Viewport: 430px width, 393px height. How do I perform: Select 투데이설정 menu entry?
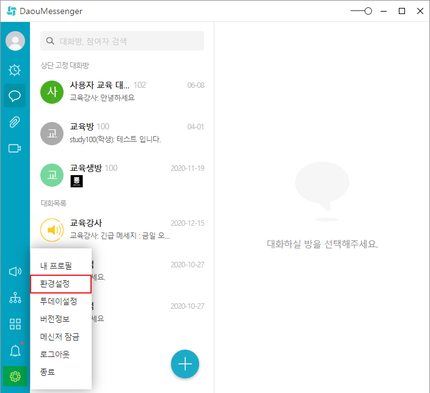(x=59, y=301)
